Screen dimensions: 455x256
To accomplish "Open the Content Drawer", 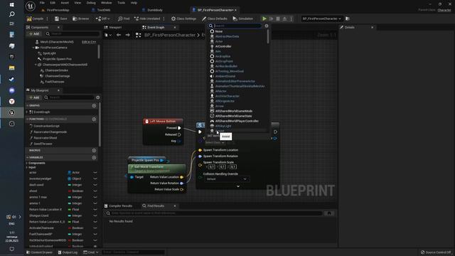I will coord(40,252).
